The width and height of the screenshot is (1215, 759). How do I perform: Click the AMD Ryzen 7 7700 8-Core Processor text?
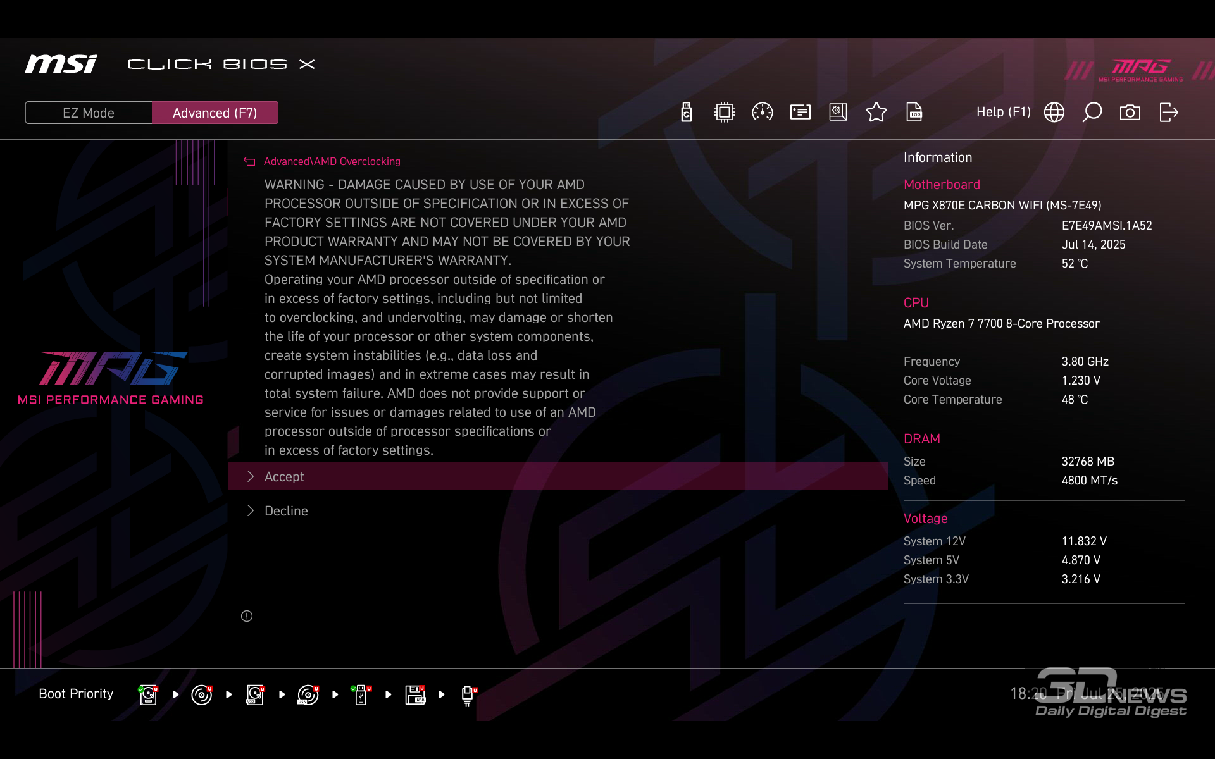1001,323
